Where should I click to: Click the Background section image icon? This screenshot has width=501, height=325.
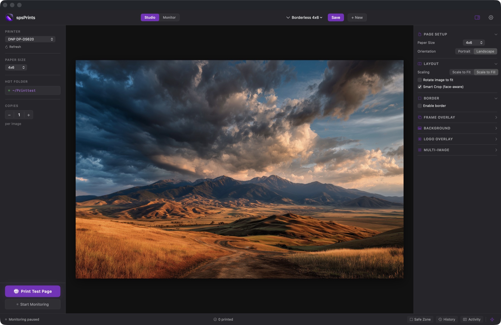[420, 128]
